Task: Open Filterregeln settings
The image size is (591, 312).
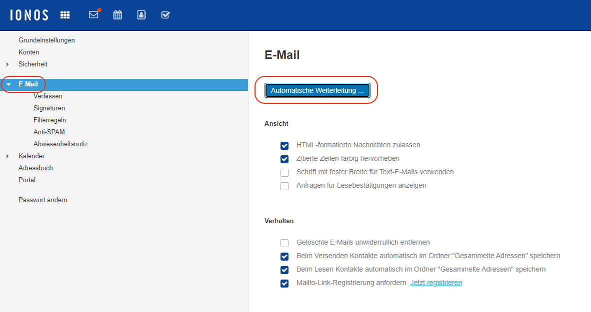Action: click(x=49, y=120)
